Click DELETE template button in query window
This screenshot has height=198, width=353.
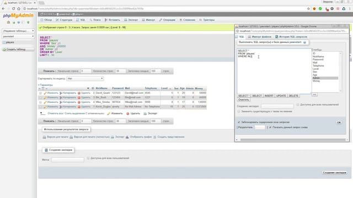tap(293, 96)
